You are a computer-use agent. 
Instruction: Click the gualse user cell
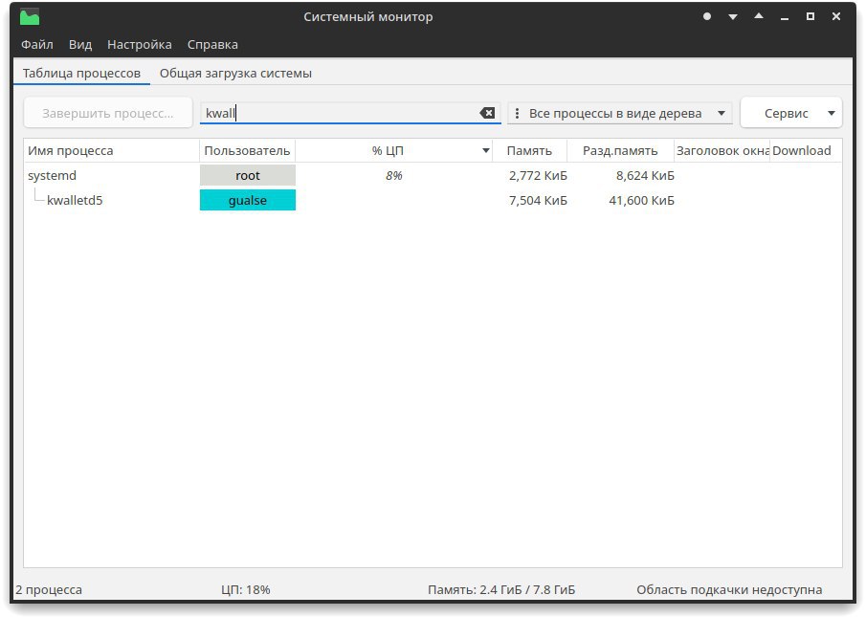click(x=248, y=200)
